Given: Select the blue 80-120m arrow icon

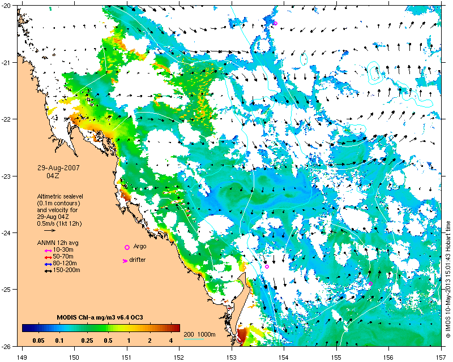Looking at the screenshot, I should pos(48,264).
